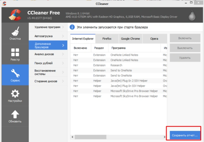Open the Очистка section broom icon
Screen dimensions: 204x142
click(x=15, y=31)
